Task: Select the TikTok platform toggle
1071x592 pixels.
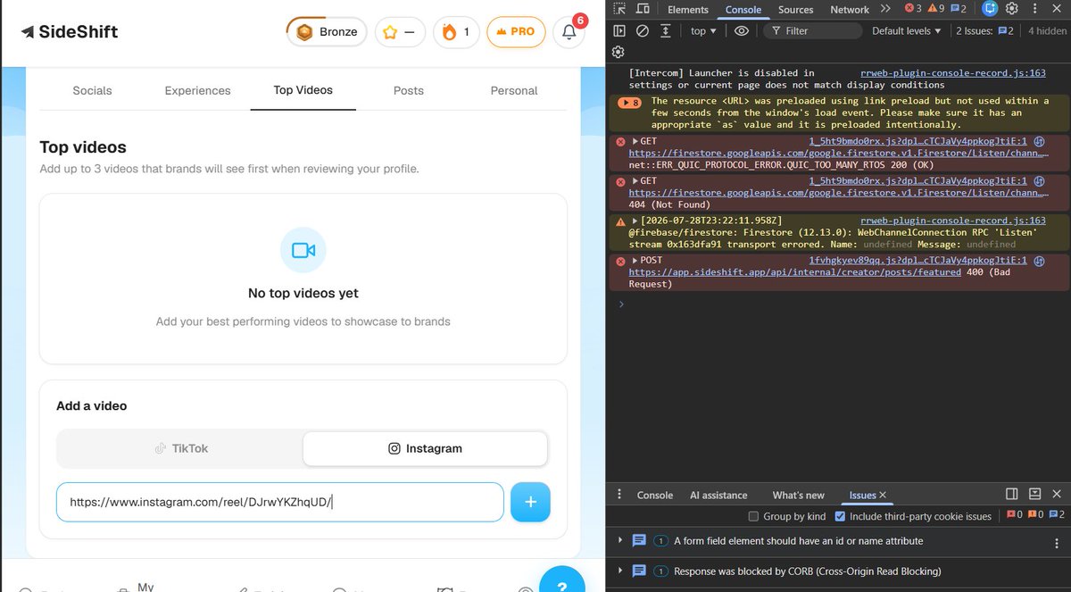Action: click(x=180, y=448)
